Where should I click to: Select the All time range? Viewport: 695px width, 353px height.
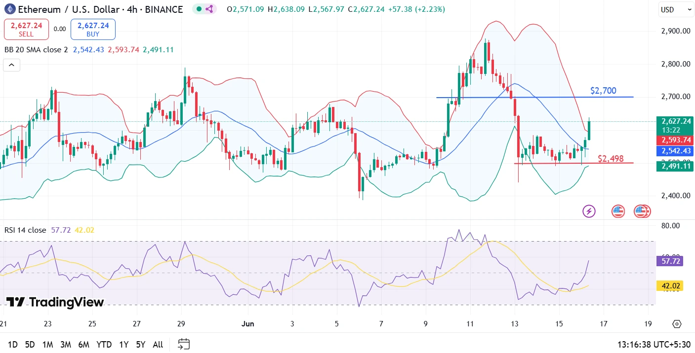pos(158,344)
